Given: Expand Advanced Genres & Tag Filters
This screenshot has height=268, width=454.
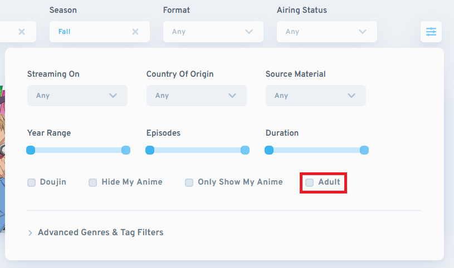Looking at the screenshot, I should click(x=95, y=232).
